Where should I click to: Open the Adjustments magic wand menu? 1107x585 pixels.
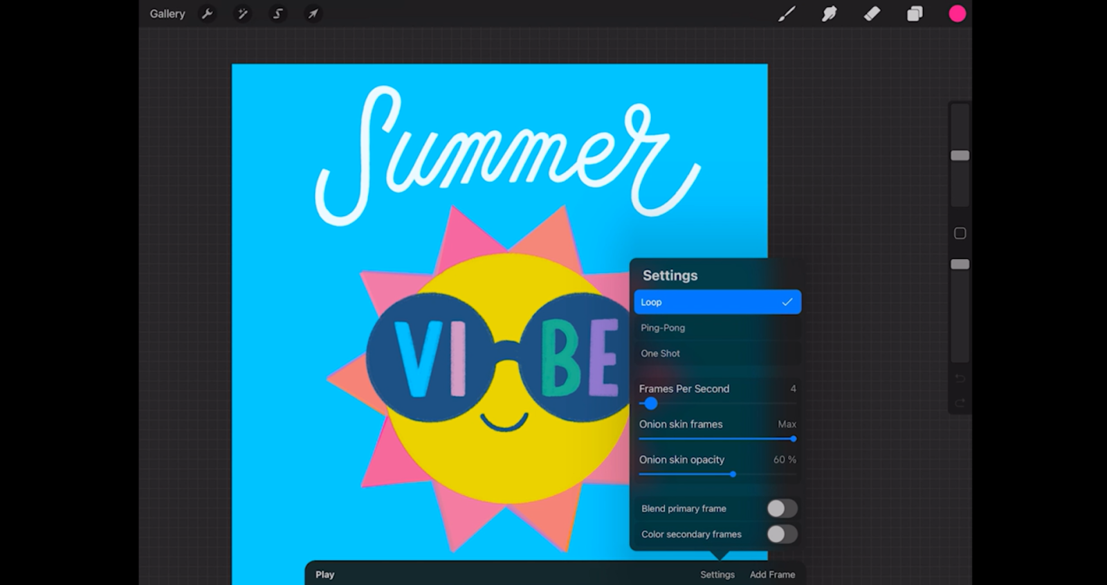(x=242, y=14)
